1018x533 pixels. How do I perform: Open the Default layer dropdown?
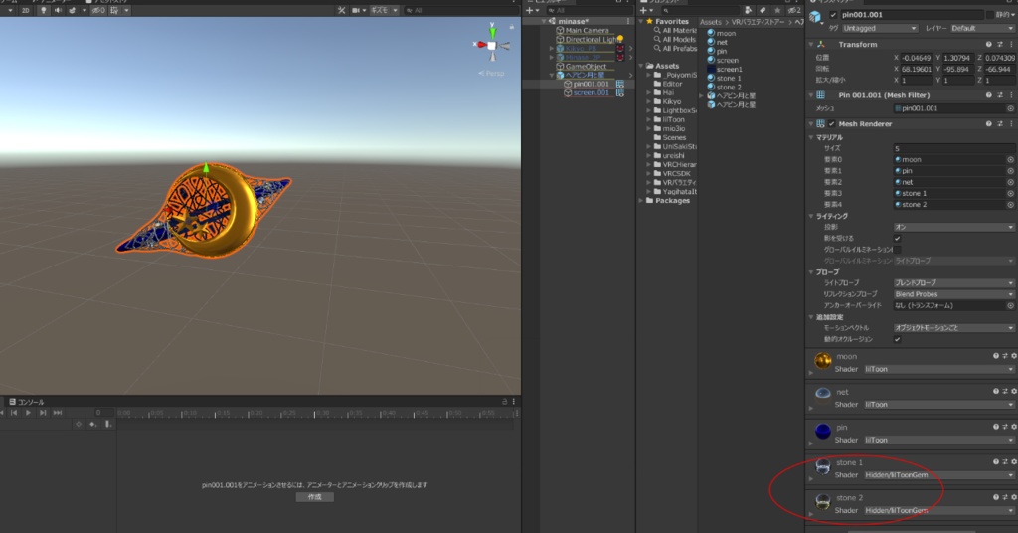tap(981, 29)
